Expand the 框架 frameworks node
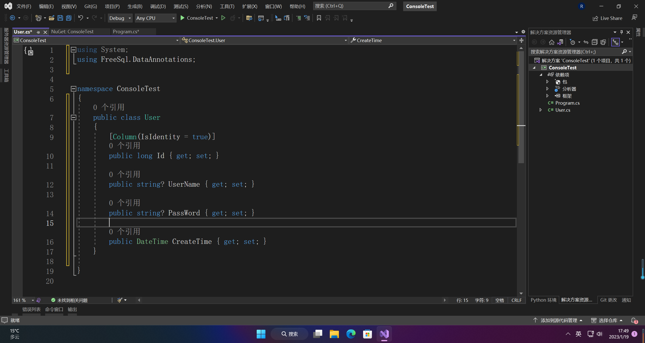The image size is (645, 343). coord(547,96)
